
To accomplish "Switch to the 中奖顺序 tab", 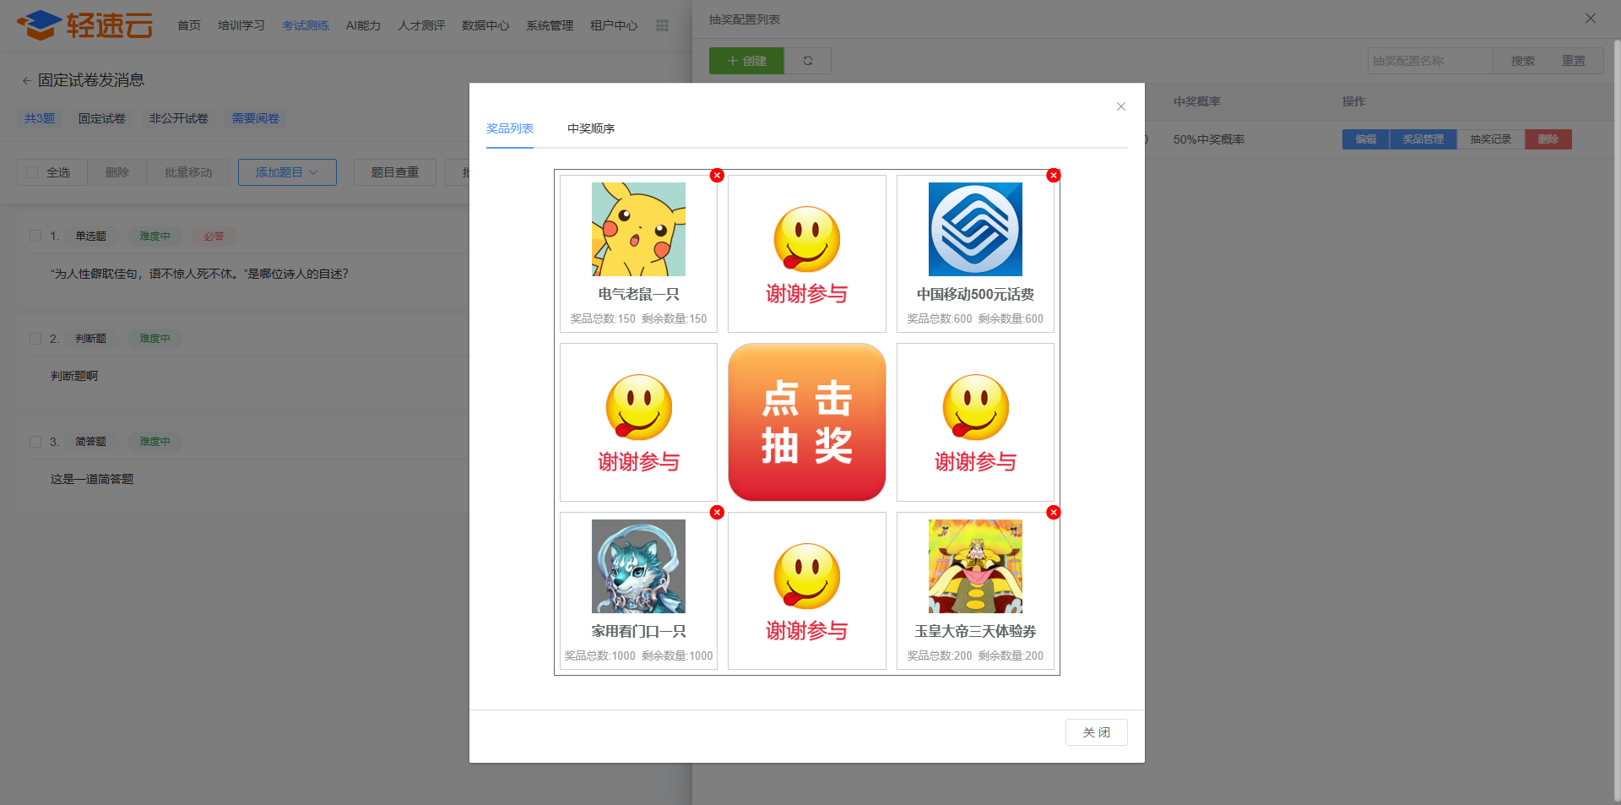I will (591, 128).
